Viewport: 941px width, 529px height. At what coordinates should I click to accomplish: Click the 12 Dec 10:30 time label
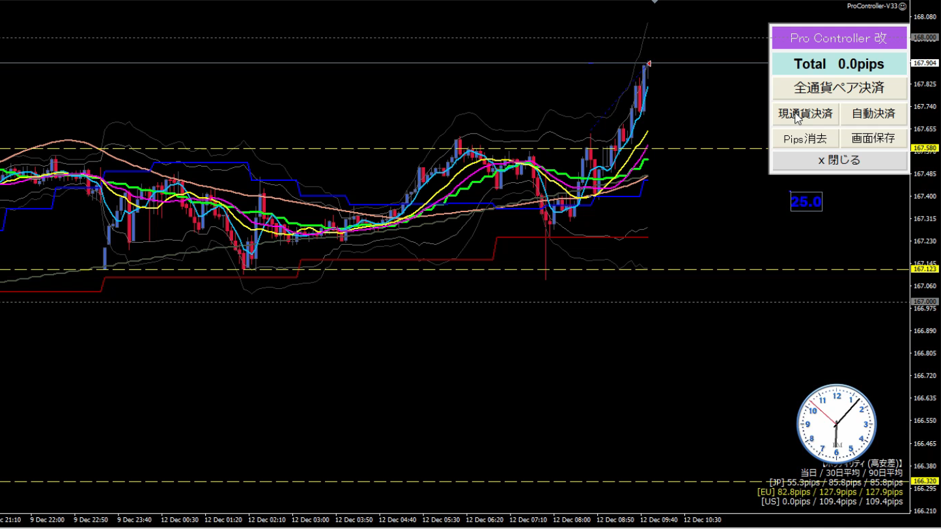tap(703, 520)
